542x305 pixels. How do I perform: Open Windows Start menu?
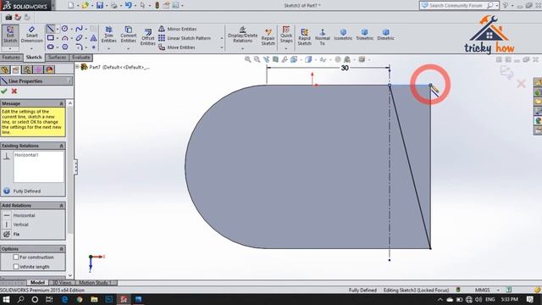point(6,299)
